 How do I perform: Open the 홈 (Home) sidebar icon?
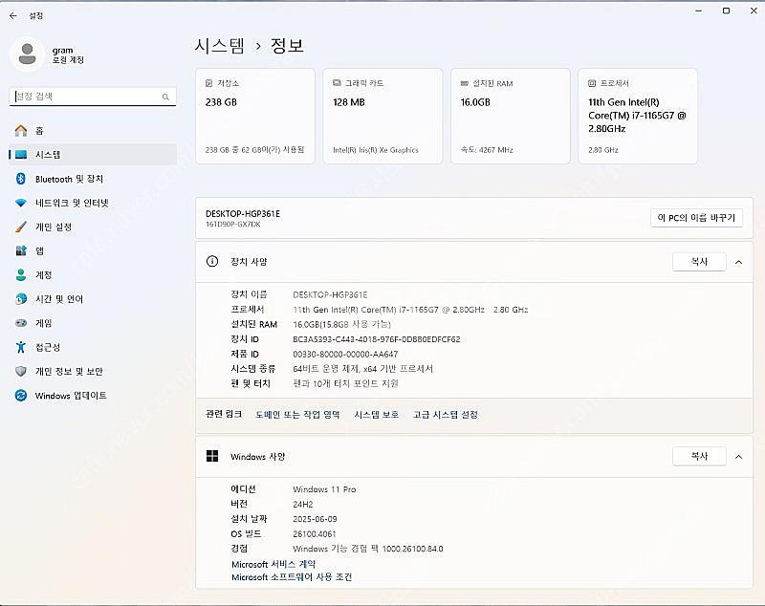coord(21,131)
